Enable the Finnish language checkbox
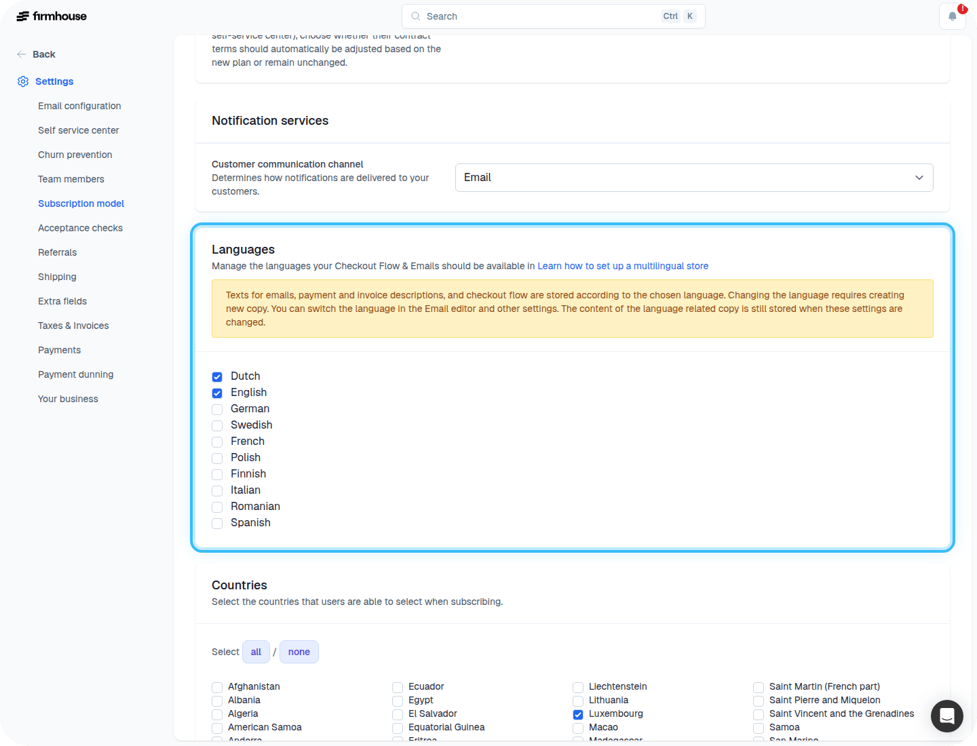This screenshot has height=746, width=977. [x=217, y=475]
